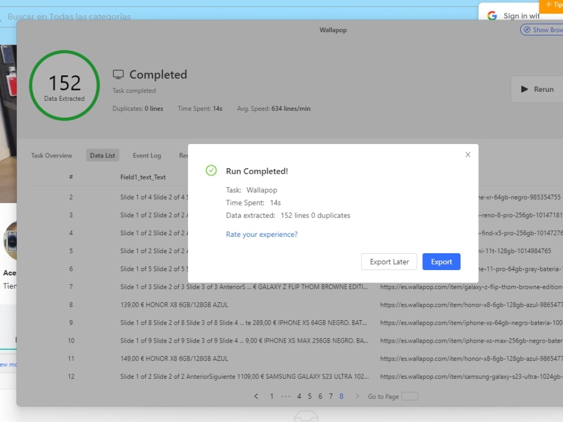Click the 152 Data Extracted circle

coord(64,86)
